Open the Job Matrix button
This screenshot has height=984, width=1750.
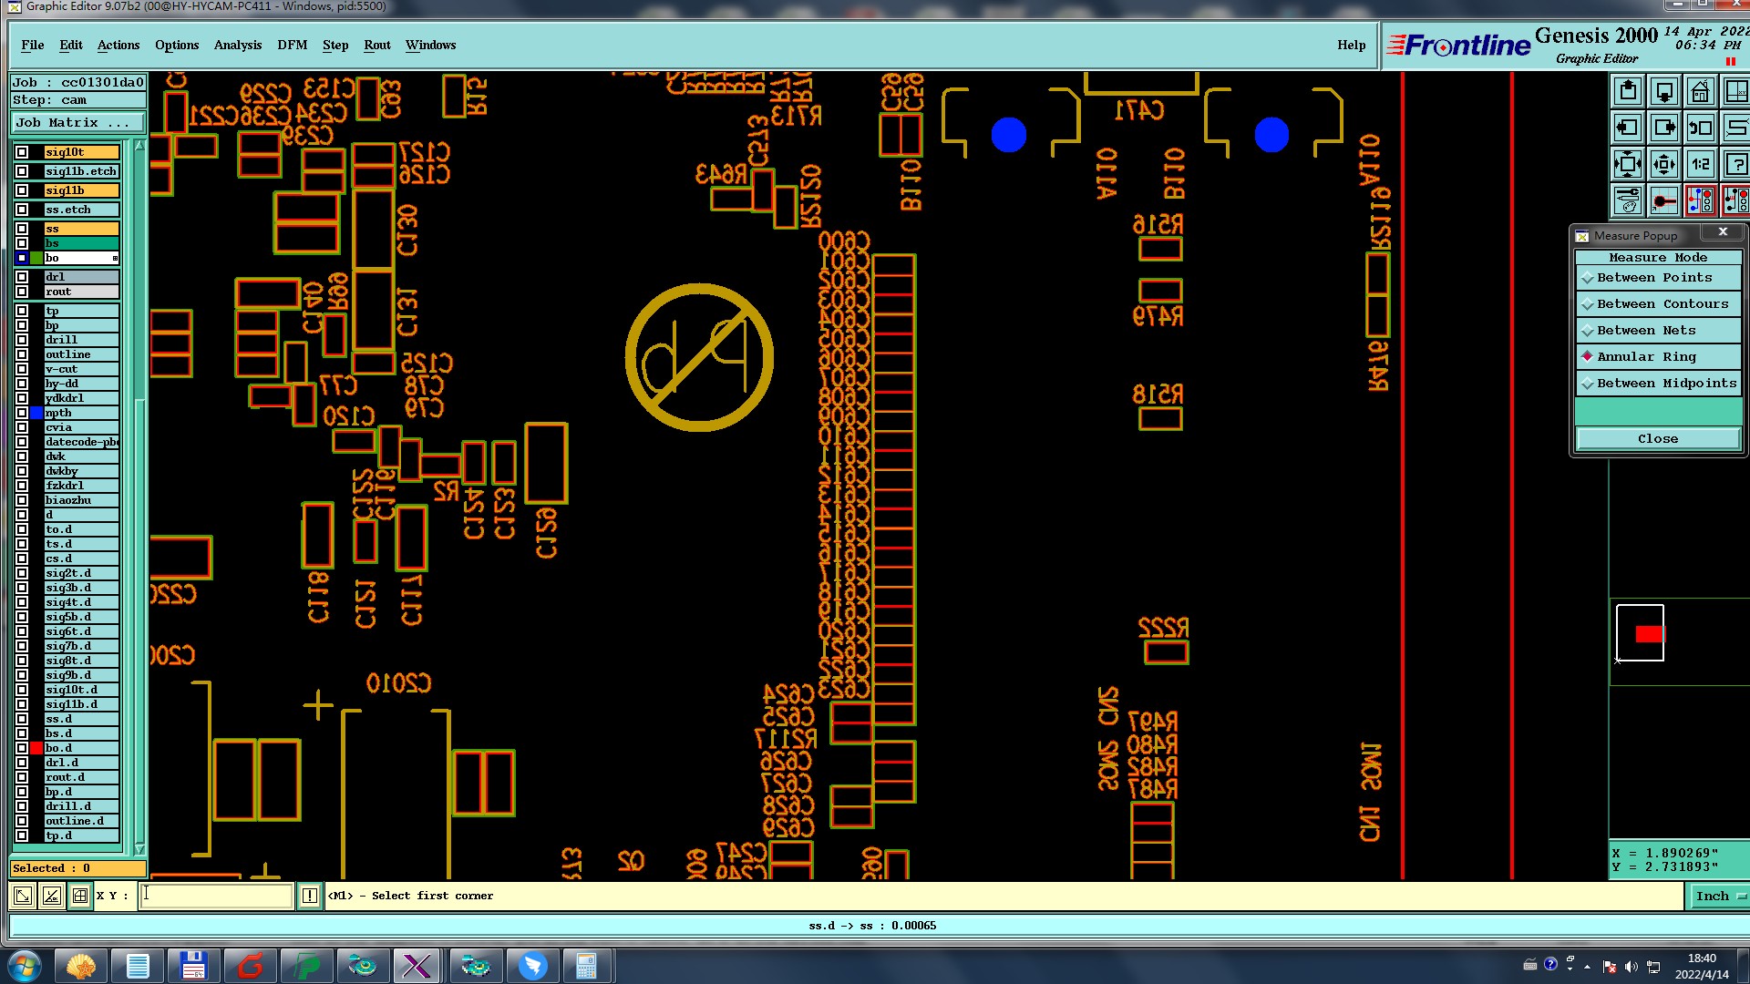77,123
